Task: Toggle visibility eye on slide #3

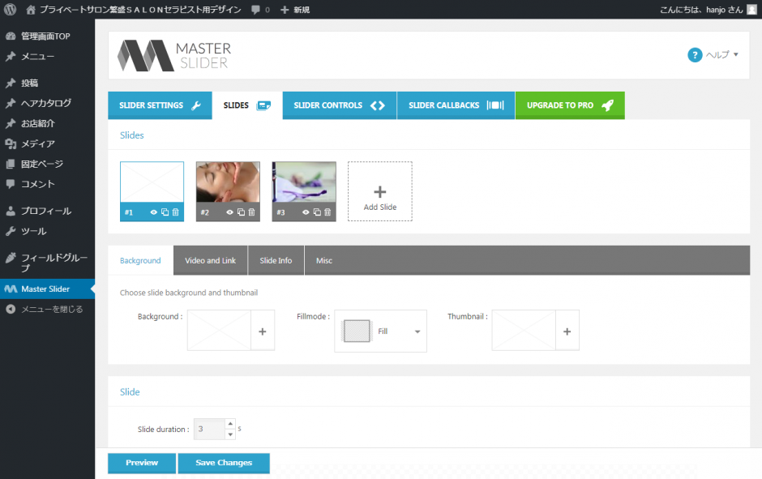Action: tap(306, 212)
